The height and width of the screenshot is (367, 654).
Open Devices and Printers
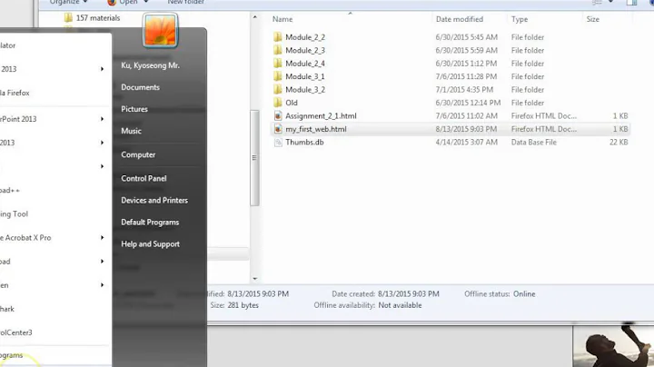click(x=154, y=200)
